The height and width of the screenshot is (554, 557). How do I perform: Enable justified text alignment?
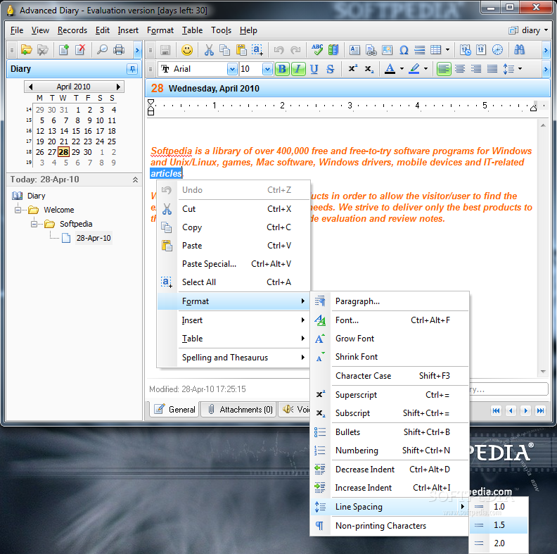492,68
